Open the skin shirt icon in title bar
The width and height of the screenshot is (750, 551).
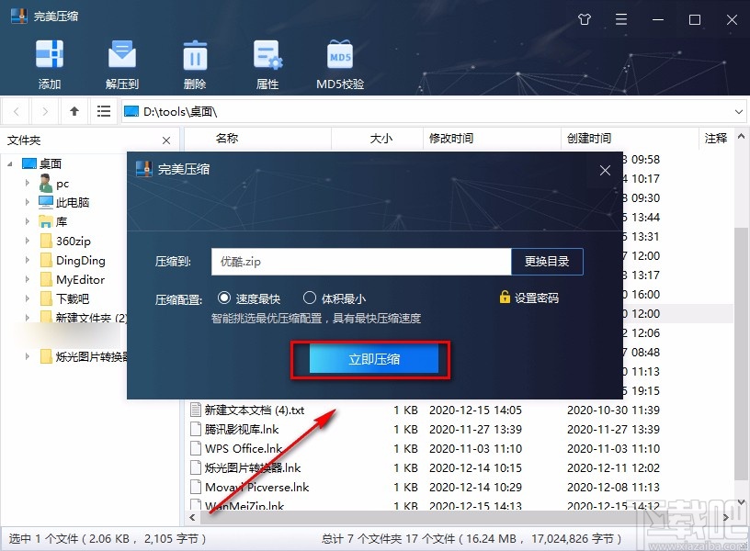click(x=585, y=19)
